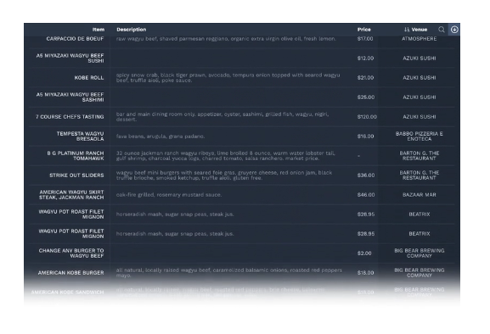
Task: Select B G Platinum Ranch Tomahawk row
Action: pyautogui.click(x=241, y=156)
